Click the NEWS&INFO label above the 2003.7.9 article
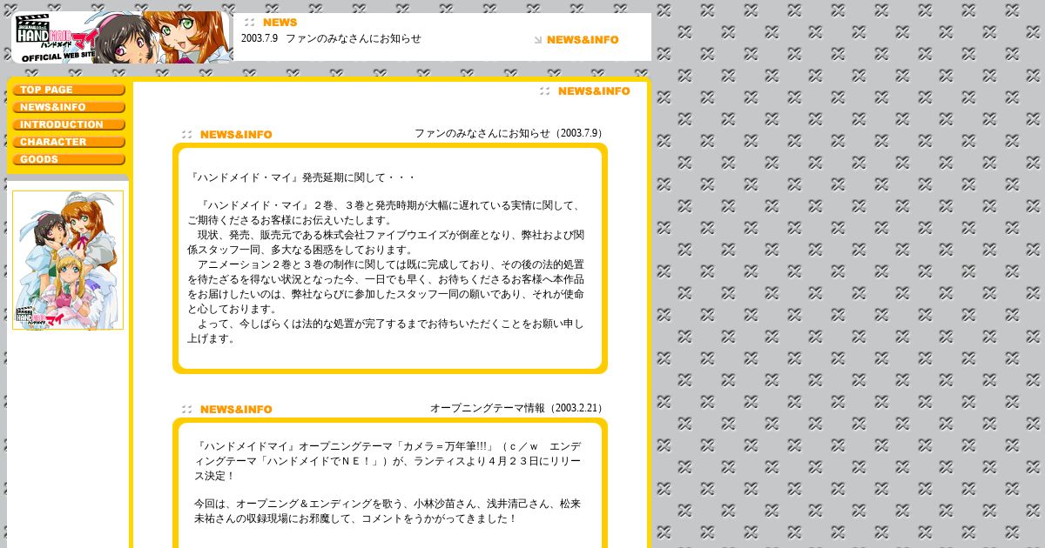This screenshot has width=1045, height=548. coord(236,135)
